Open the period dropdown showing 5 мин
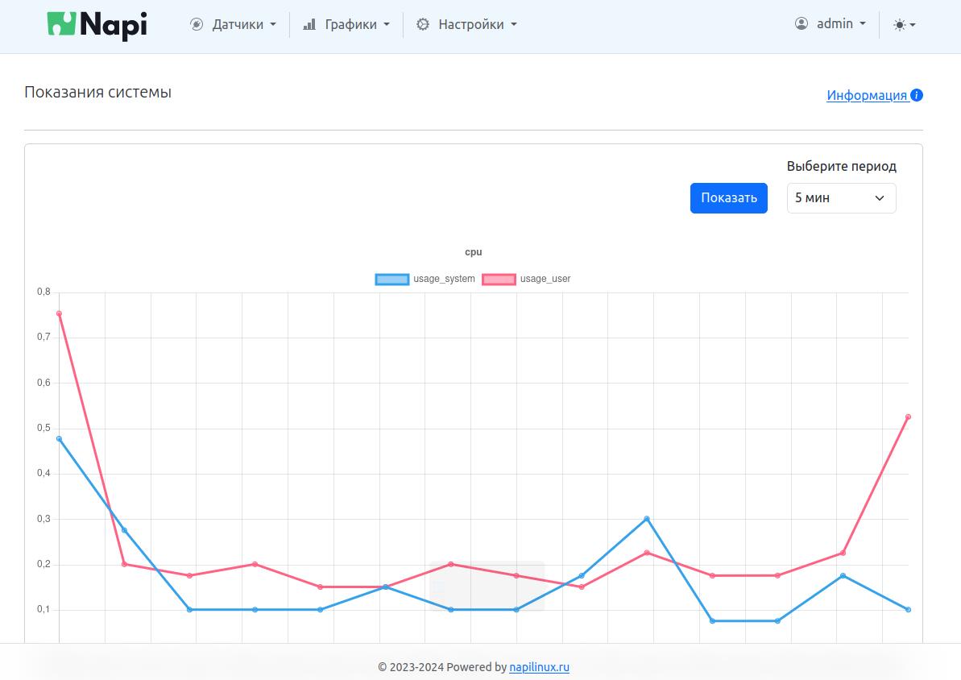This screenshot has height=680, width=961. point(841,197)
